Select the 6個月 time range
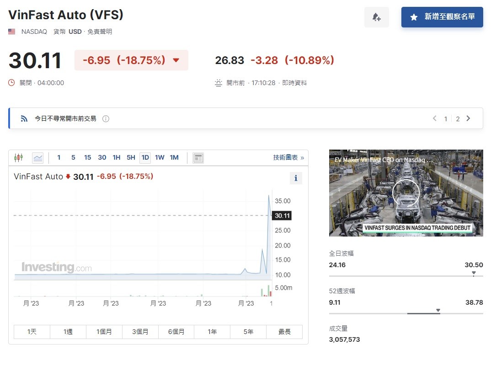The width and height of the screenshot is (496, 366). coord(176,332)
